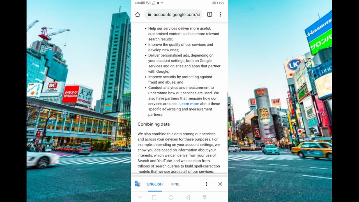Tap the accounts.google.com address bar
Image resolution: width=359 pixels, height=202 pixels.
(174, 15)
